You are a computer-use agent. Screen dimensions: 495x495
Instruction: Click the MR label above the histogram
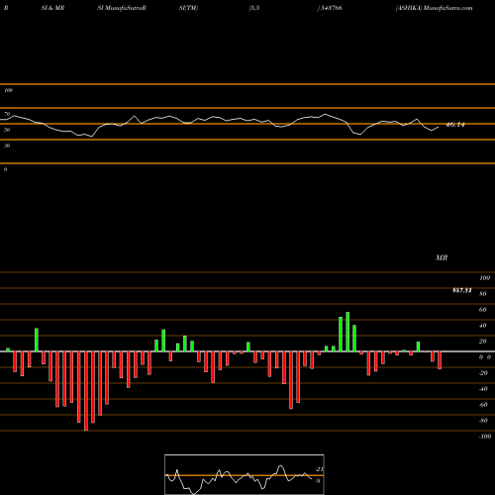[442, 257]
